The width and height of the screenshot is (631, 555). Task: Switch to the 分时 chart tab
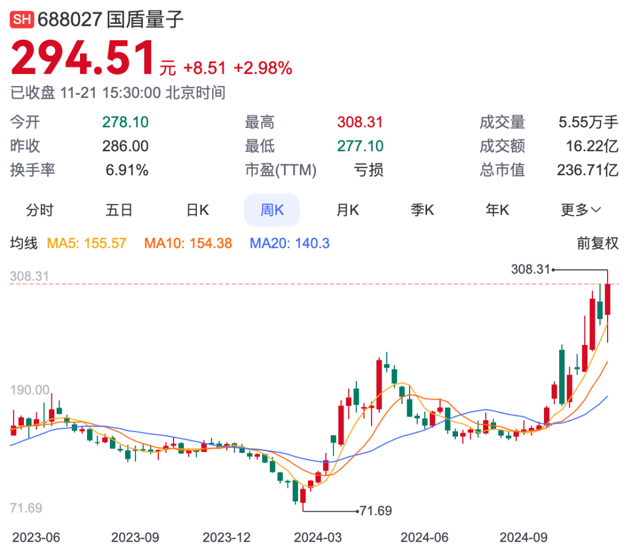40,210
